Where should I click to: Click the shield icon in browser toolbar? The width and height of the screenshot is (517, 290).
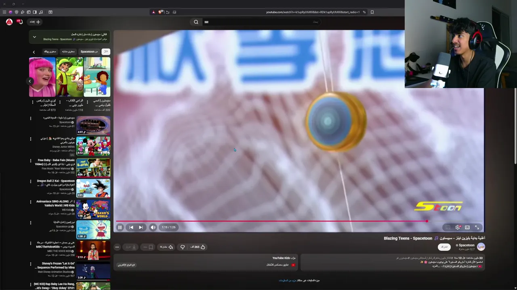[x=17, y=12]
